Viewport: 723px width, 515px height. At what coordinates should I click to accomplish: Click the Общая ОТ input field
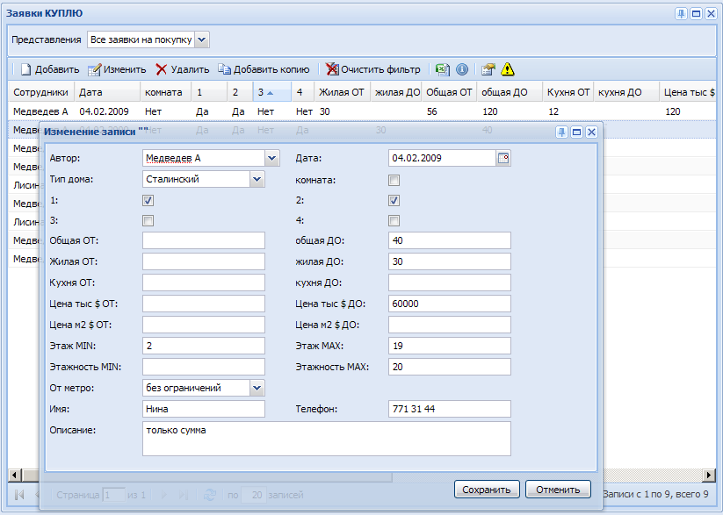[x=204, y=240]
